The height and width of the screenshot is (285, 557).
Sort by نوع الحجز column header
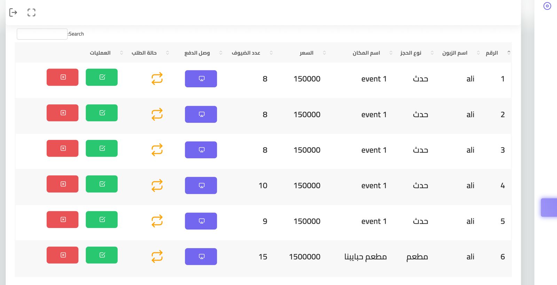(x=411, y=53)
